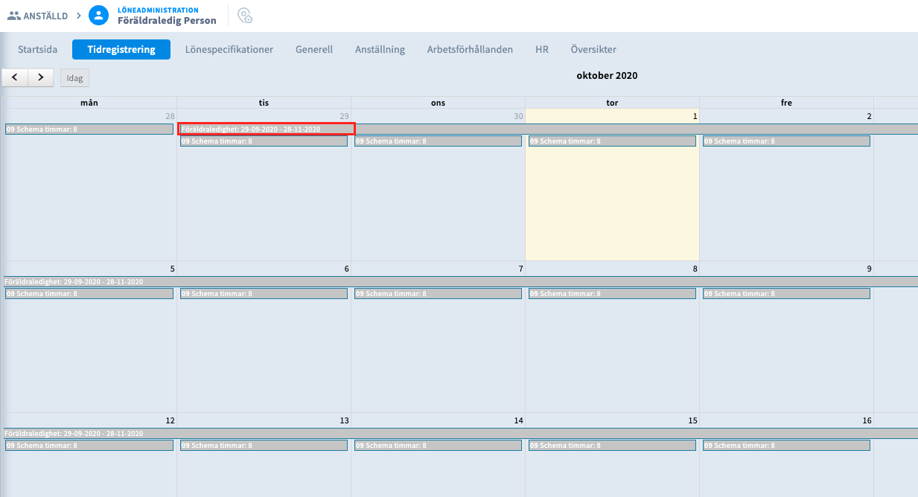The image size is (918, 497).
Task: Click date number 7
Action: (521, 269)
